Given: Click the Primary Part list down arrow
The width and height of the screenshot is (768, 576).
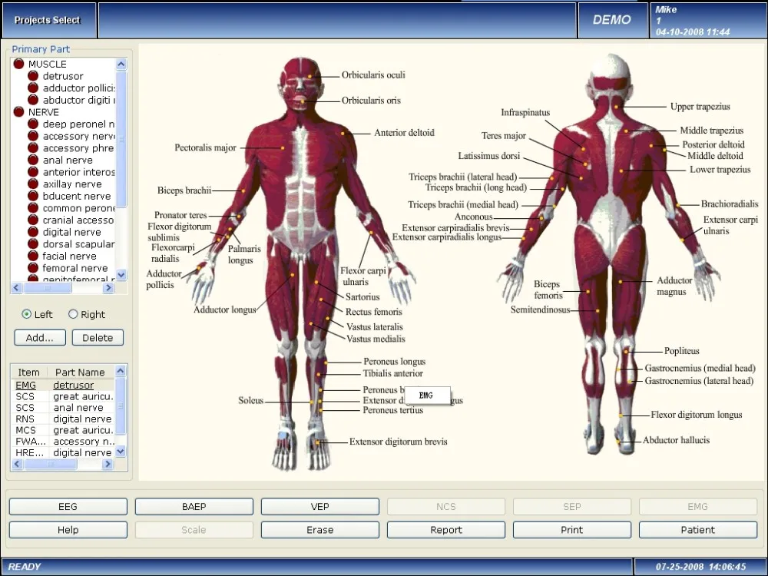Looking at the screenshot, I should [x=121, y=275].
